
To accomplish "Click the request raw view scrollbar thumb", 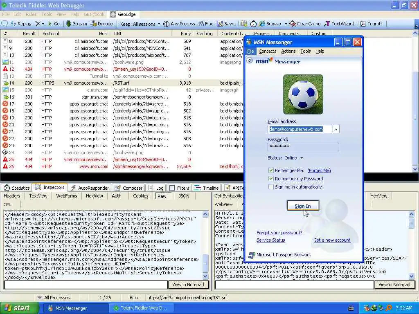I will [x=205, y=264].
